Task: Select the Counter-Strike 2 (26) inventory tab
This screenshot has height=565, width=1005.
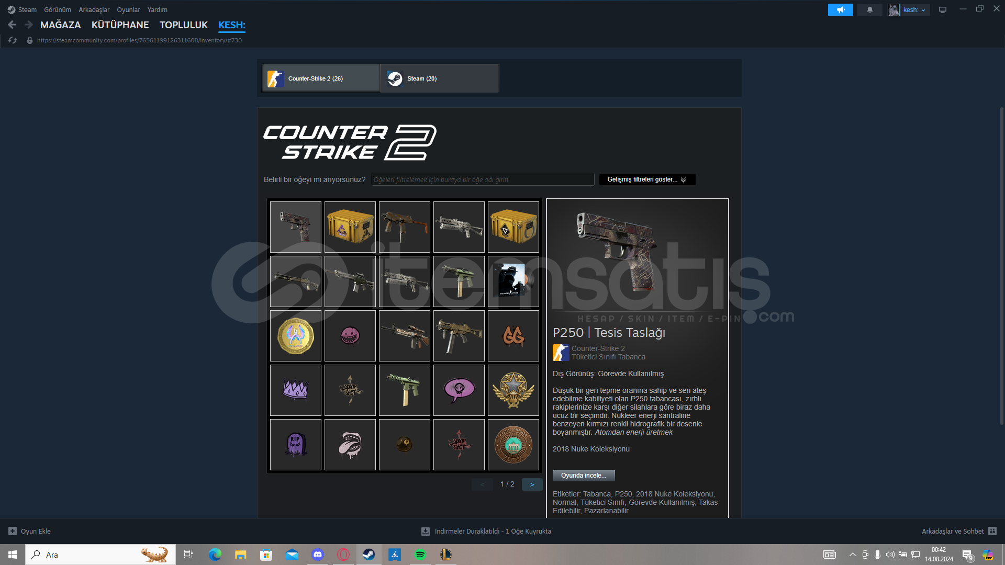Action: (321, 78)
